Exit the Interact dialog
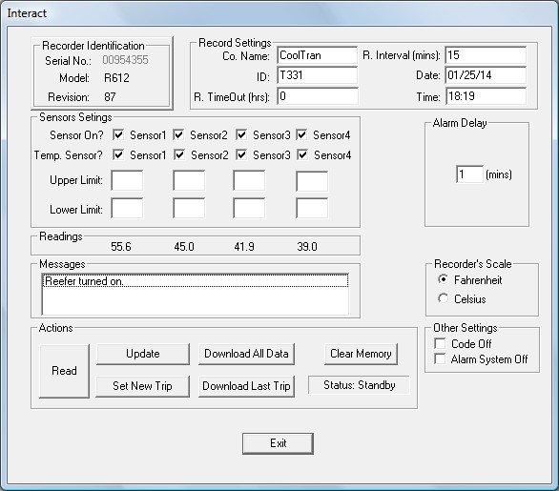The width and height of the screenshot is (559, 491). 279,443
